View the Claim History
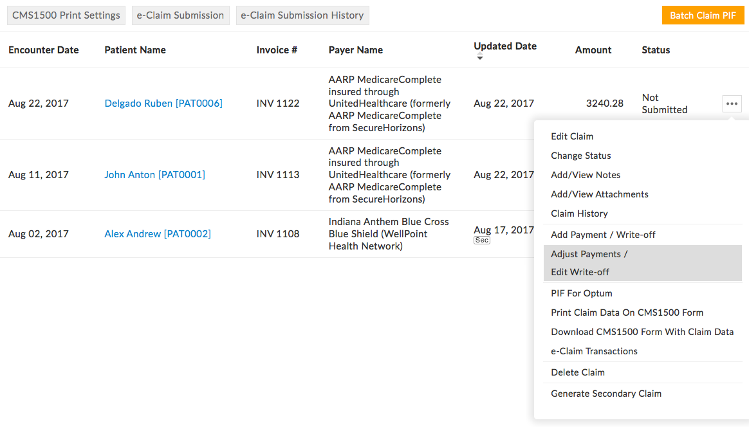Screen dimensions: 749x427 tap(580, 213)
